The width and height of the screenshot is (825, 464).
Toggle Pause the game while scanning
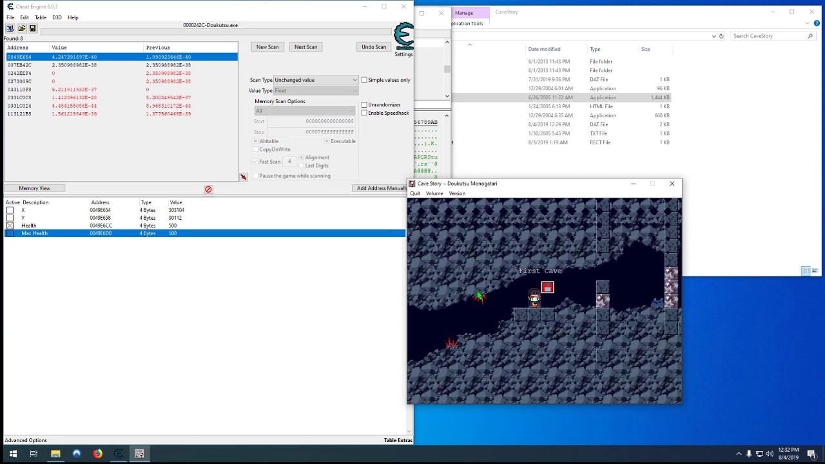click(x=256, y=176)
